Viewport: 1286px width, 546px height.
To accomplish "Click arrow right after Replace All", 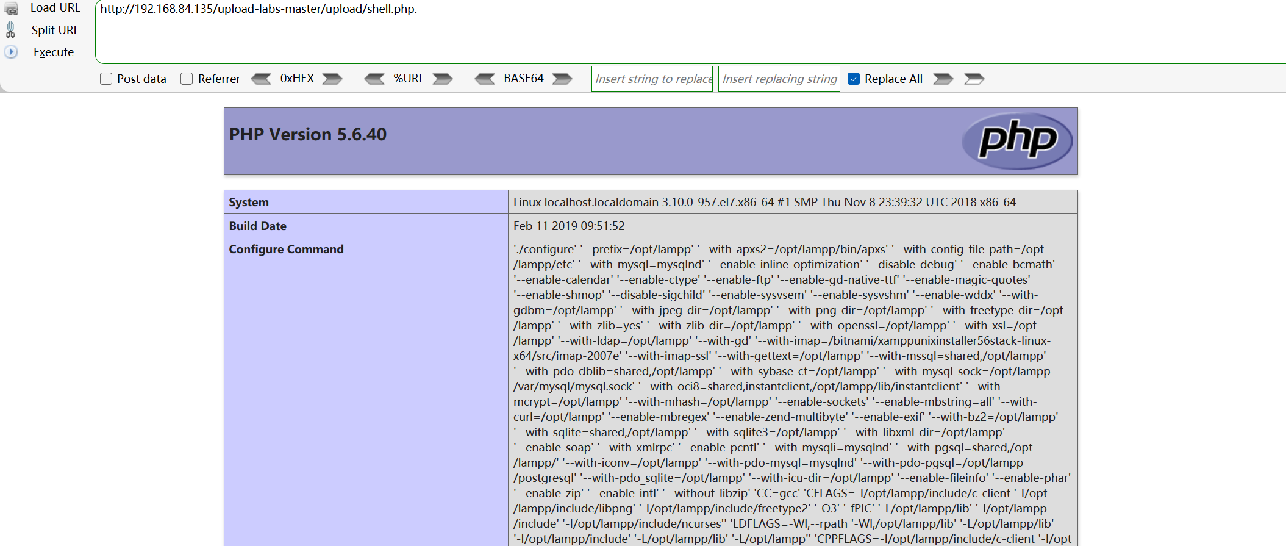I will click(x=943, y=79).
